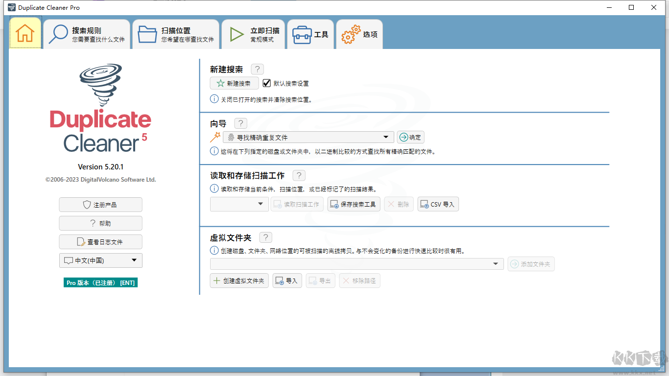
Task: Click the 添加文件夹 button
Action: [531, 264]
